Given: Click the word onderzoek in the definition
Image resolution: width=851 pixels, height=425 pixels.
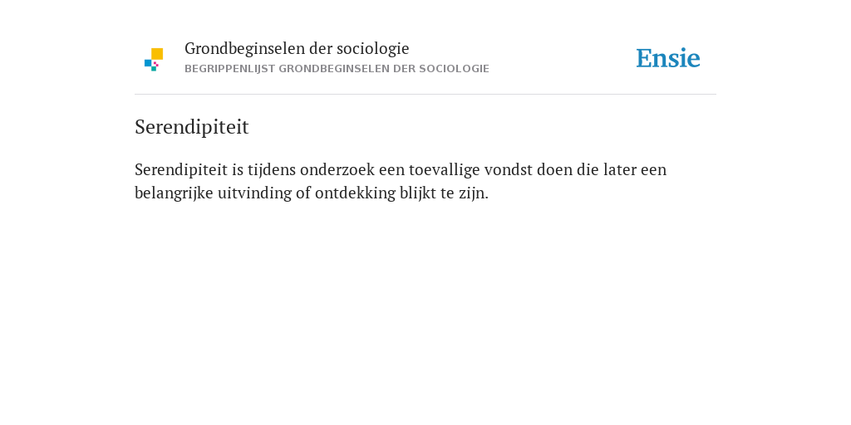Looking at the screenshot, I should [x=337, y=169].
